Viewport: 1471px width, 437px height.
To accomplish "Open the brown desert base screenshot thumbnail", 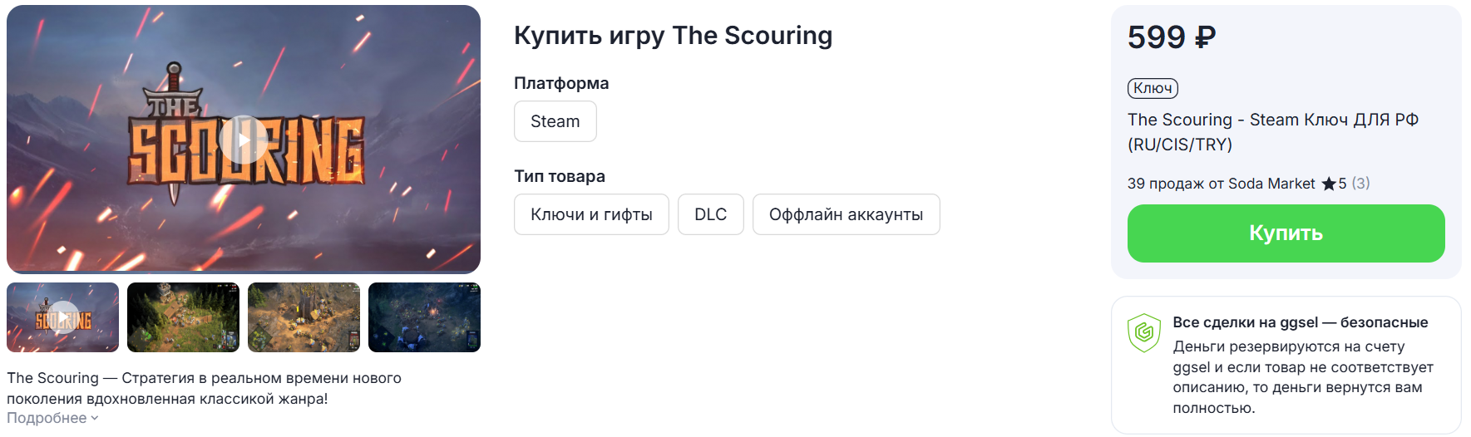I will 304,317.
